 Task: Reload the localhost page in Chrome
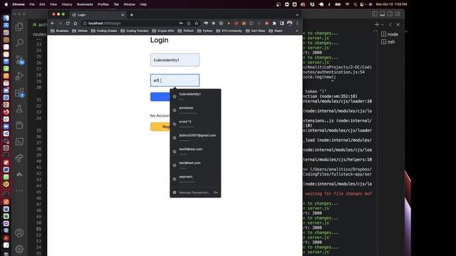click(68, 23)
